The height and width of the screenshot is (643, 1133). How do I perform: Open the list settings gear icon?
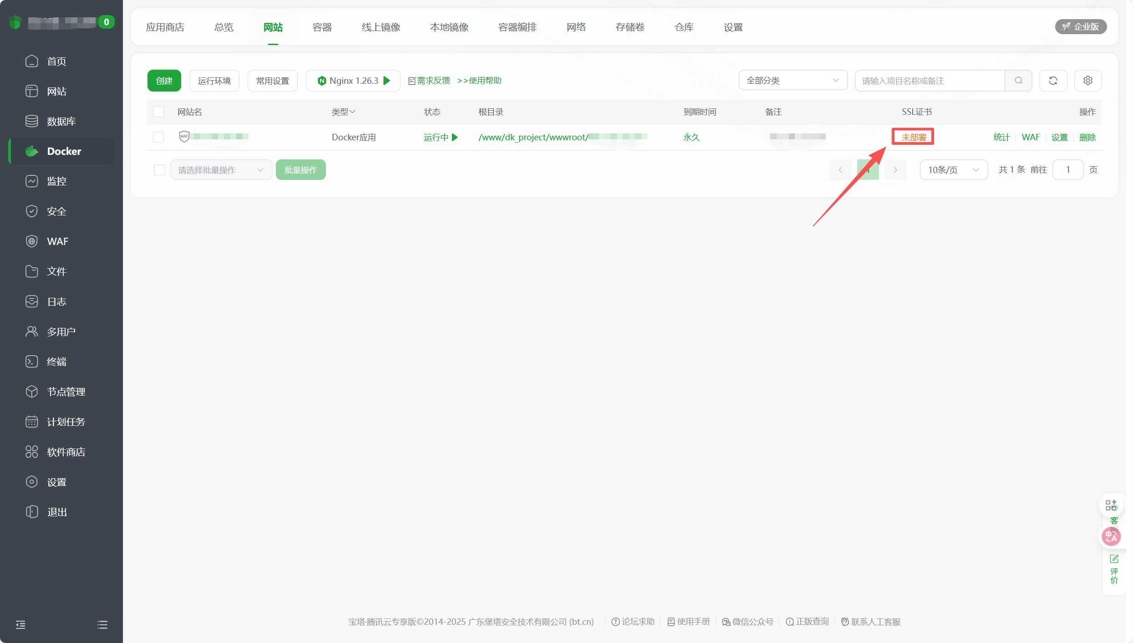coord(1087,80)
